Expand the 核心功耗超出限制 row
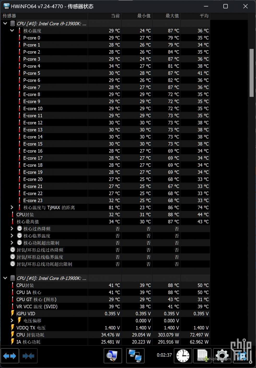This screenshot has height=368, width=256. click(12, 243)
